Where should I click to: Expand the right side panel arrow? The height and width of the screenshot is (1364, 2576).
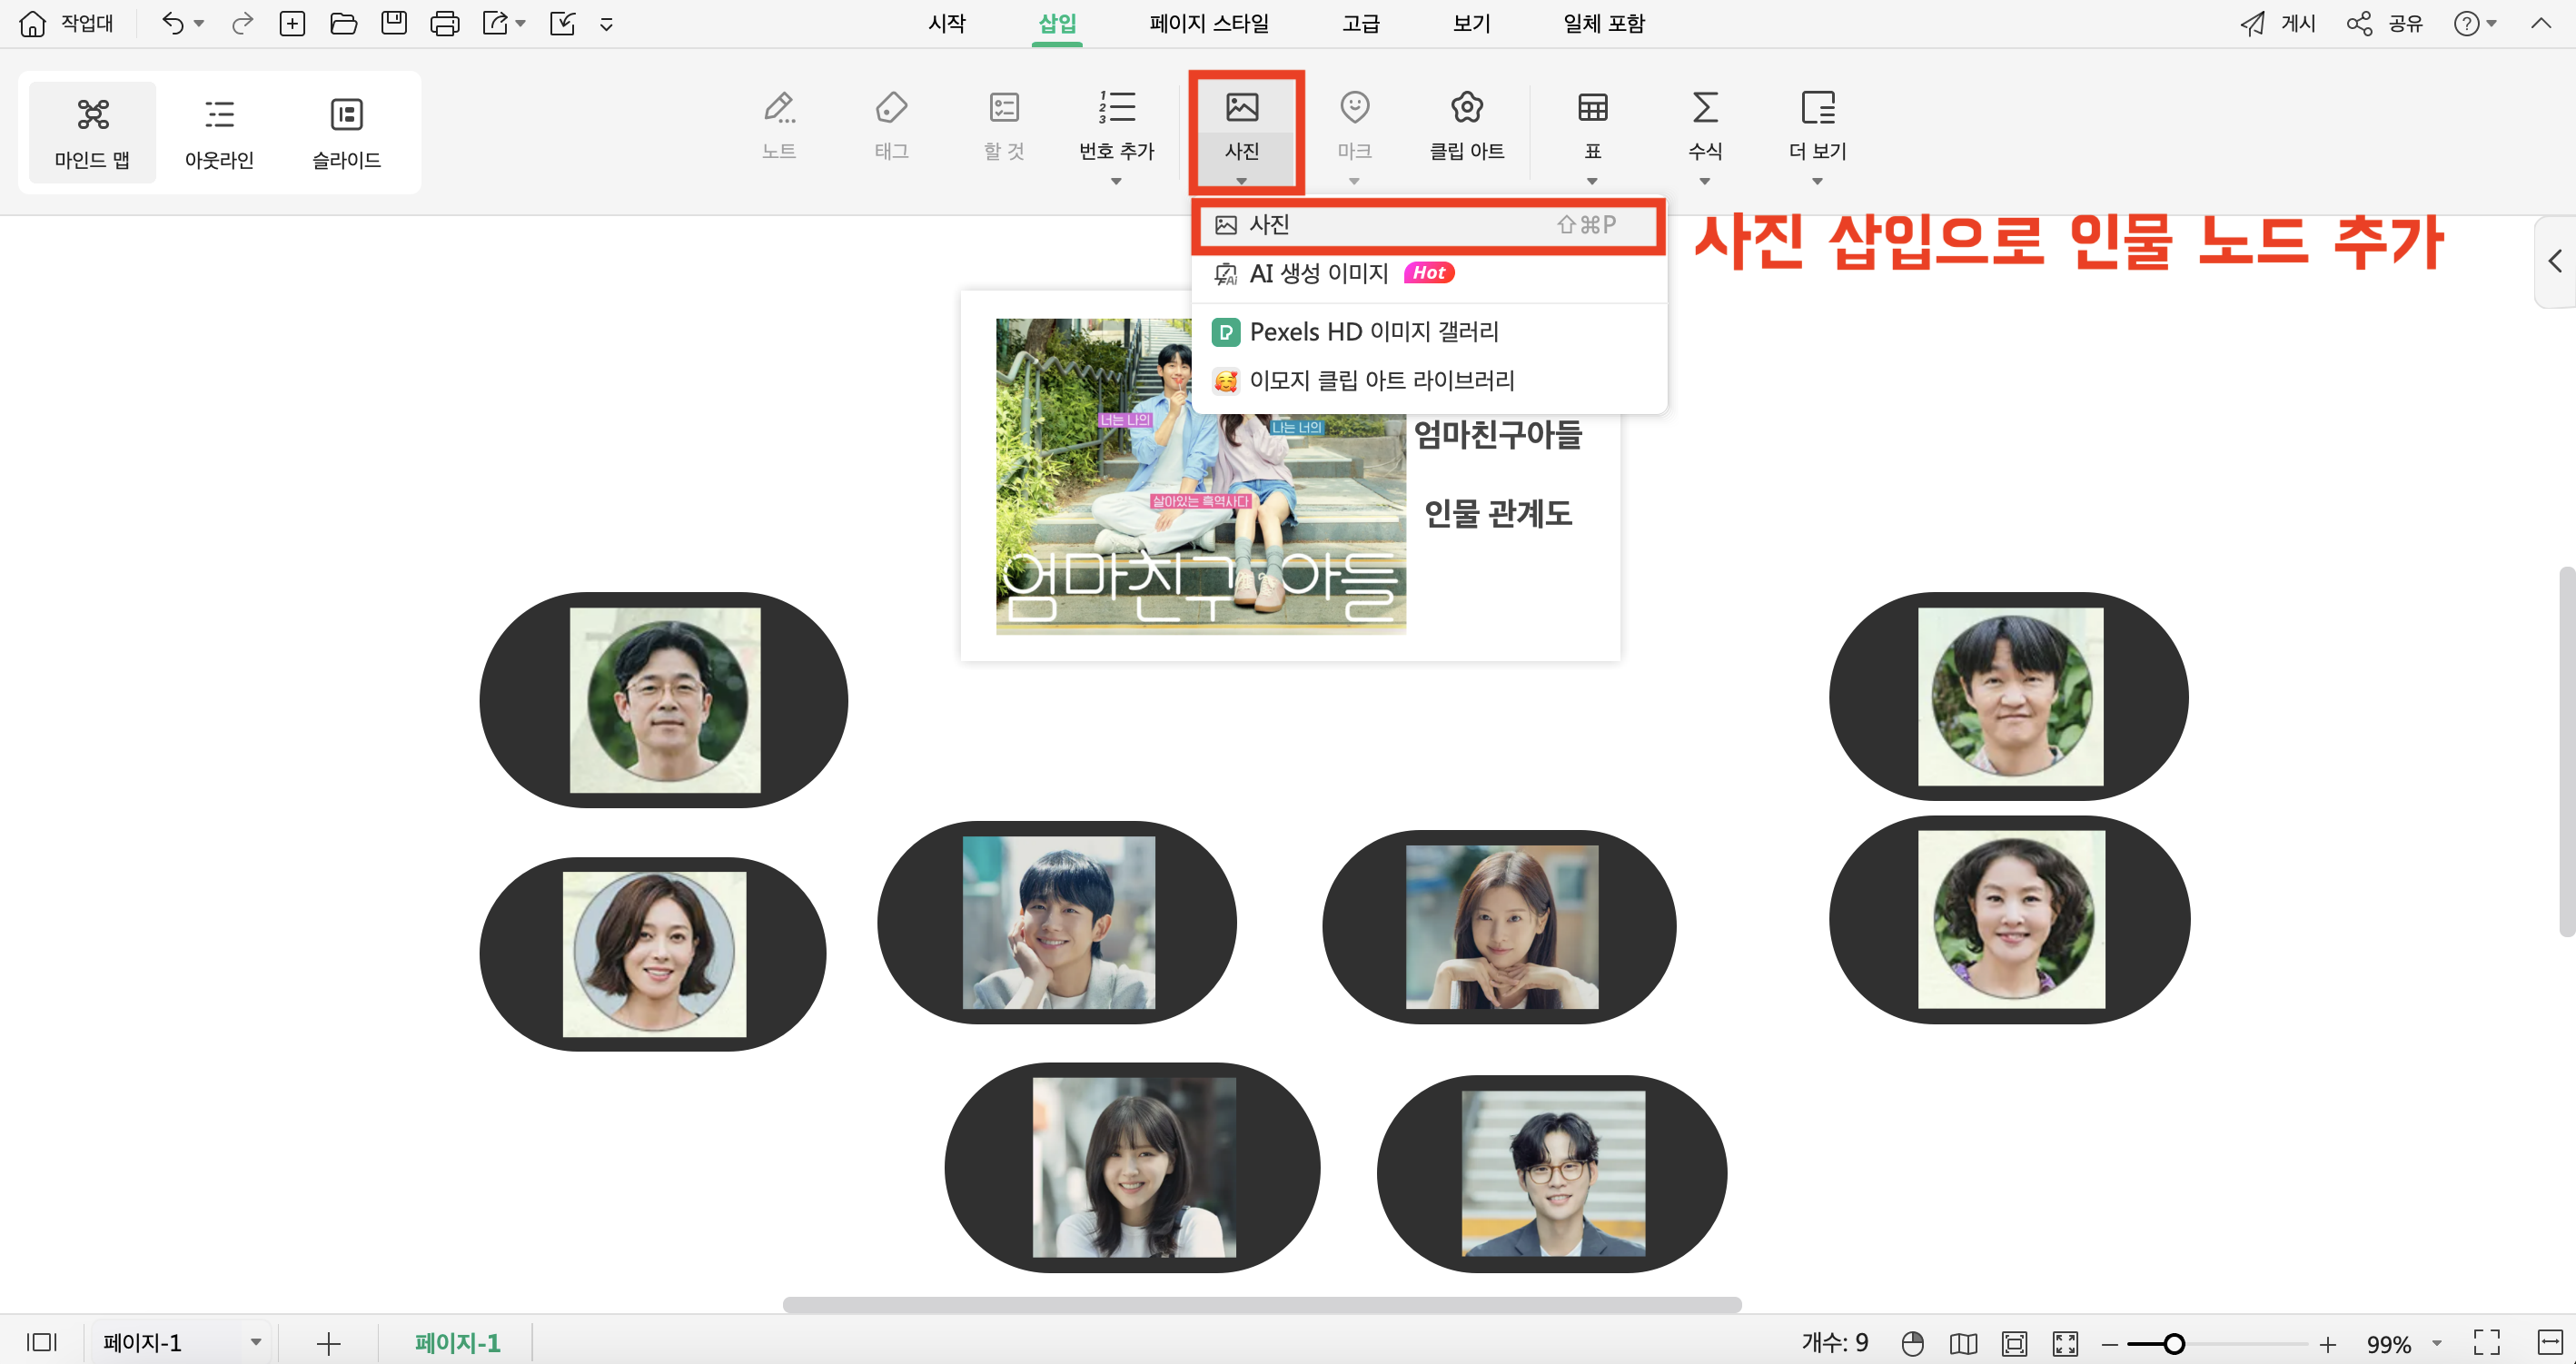pyautogui.click(x=2556, y=262)
